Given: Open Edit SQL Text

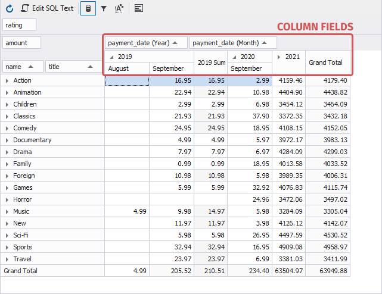Looking at the screenshot, I should tap(47, 8).
